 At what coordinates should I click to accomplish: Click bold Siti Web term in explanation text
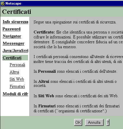click(46, 96)
